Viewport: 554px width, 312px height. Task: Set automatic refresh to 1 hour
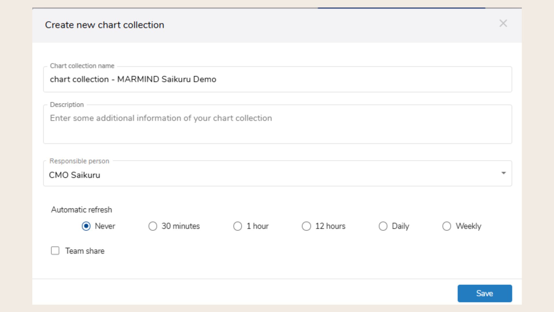[237, 226]
